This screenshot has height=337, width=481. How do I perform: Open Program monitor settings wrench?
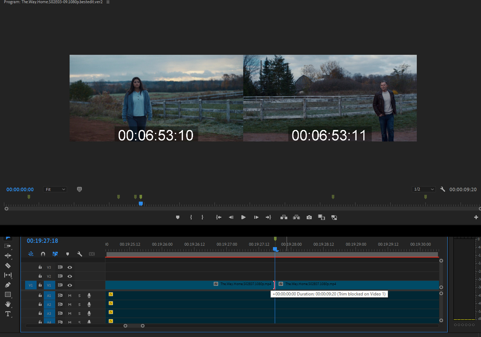click(443, 189)
